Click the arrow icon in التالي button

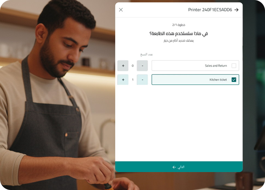(174, 167)
